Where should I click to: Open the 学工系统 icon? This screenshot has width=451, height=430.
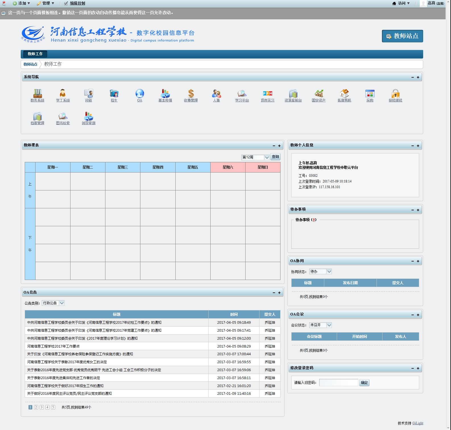pyautogui.click(x=63, y=94)
